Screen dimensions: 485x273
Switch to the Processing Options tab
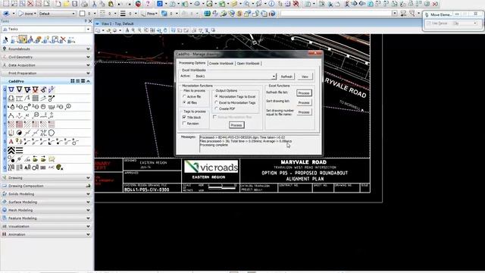(192, 63)
